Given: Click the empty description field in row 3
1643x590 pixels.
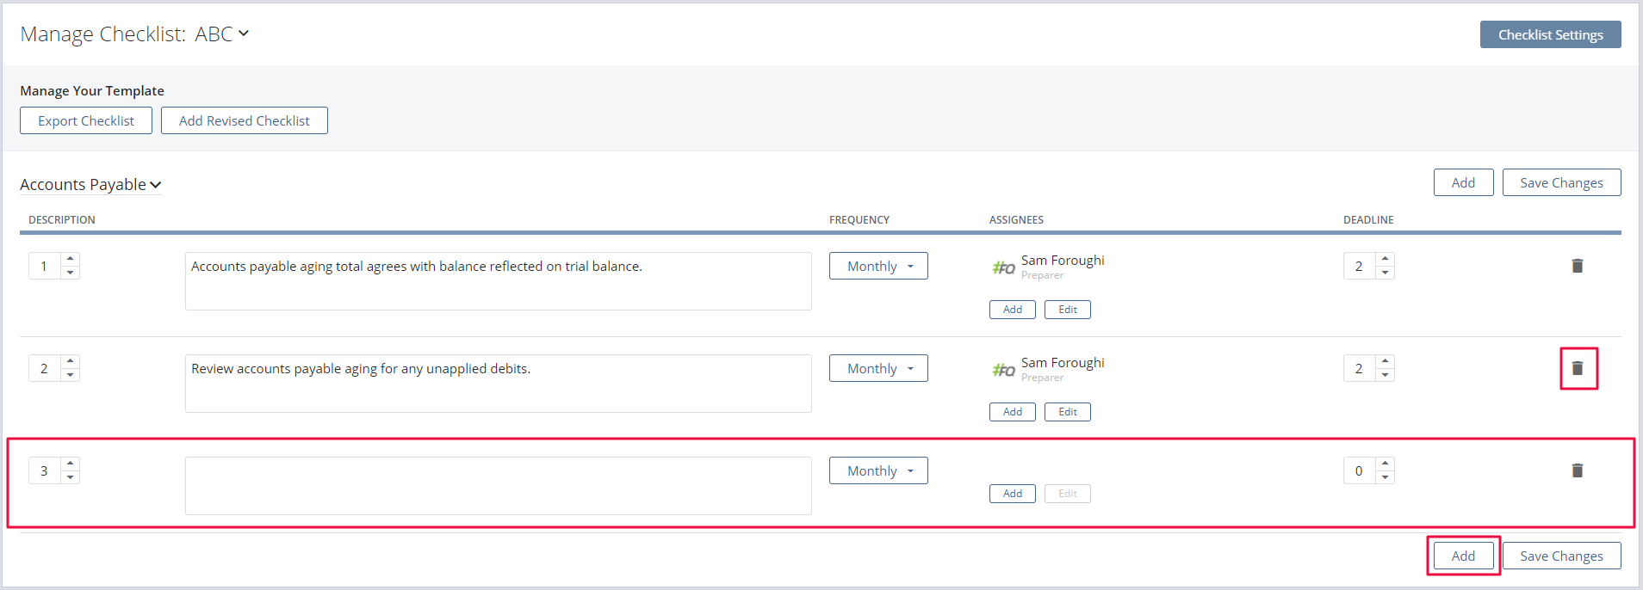Looking at the screenshot, I should 499,486.
